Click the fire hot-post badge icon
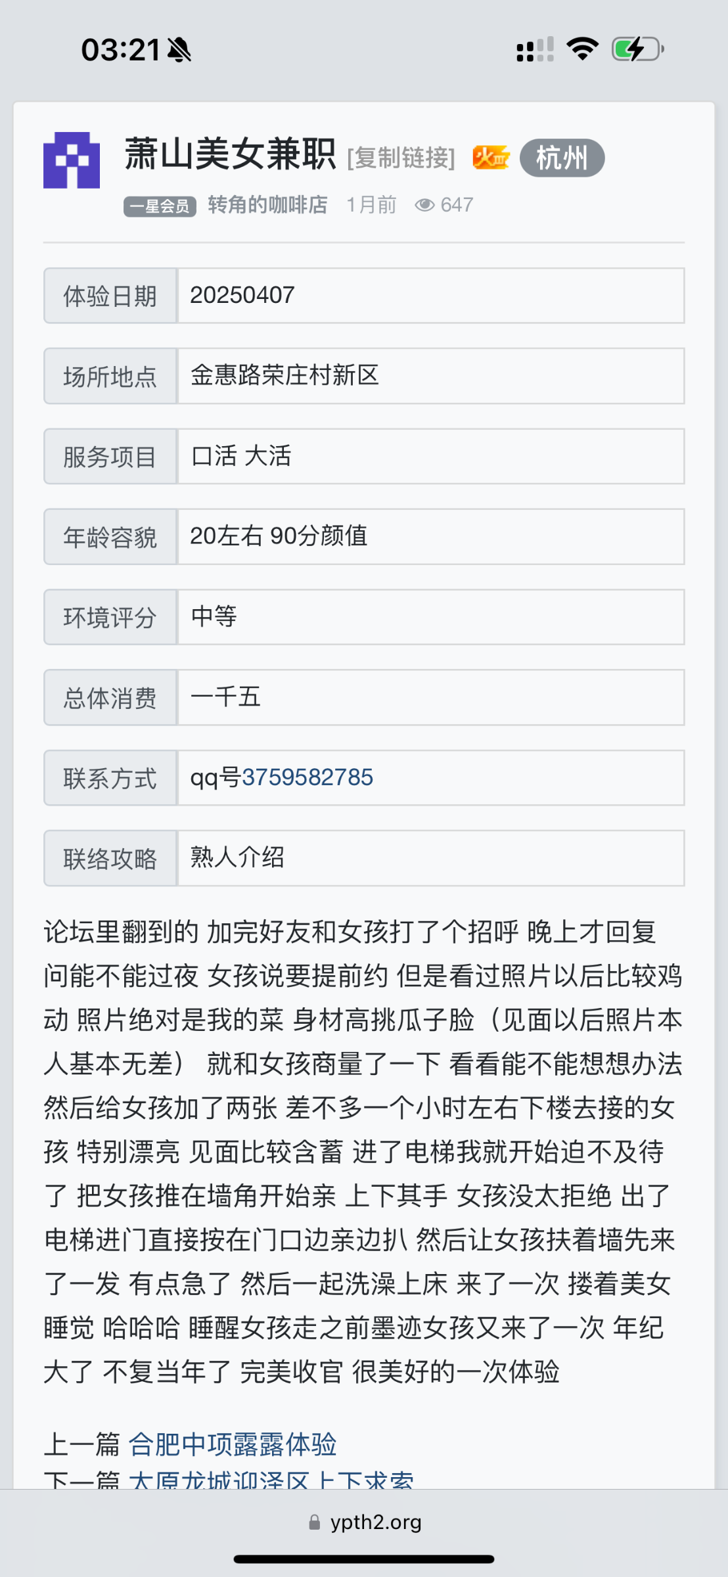 coord(489,158)
